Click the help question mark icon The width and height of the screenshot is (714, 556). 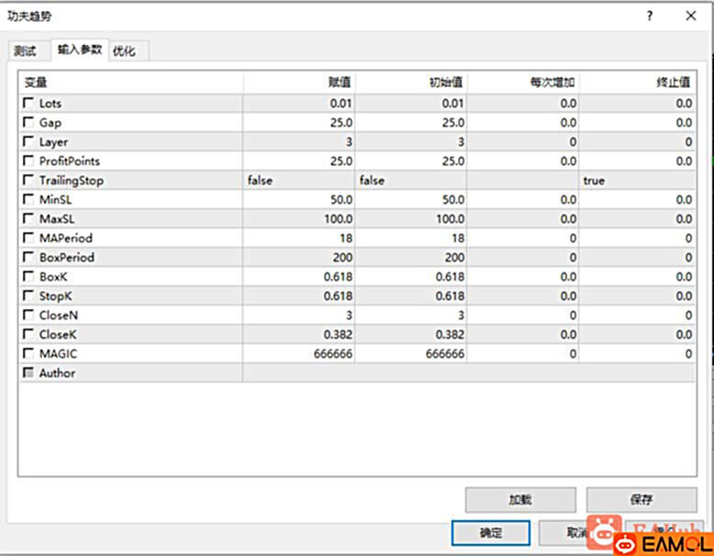[x=650, y=17]
